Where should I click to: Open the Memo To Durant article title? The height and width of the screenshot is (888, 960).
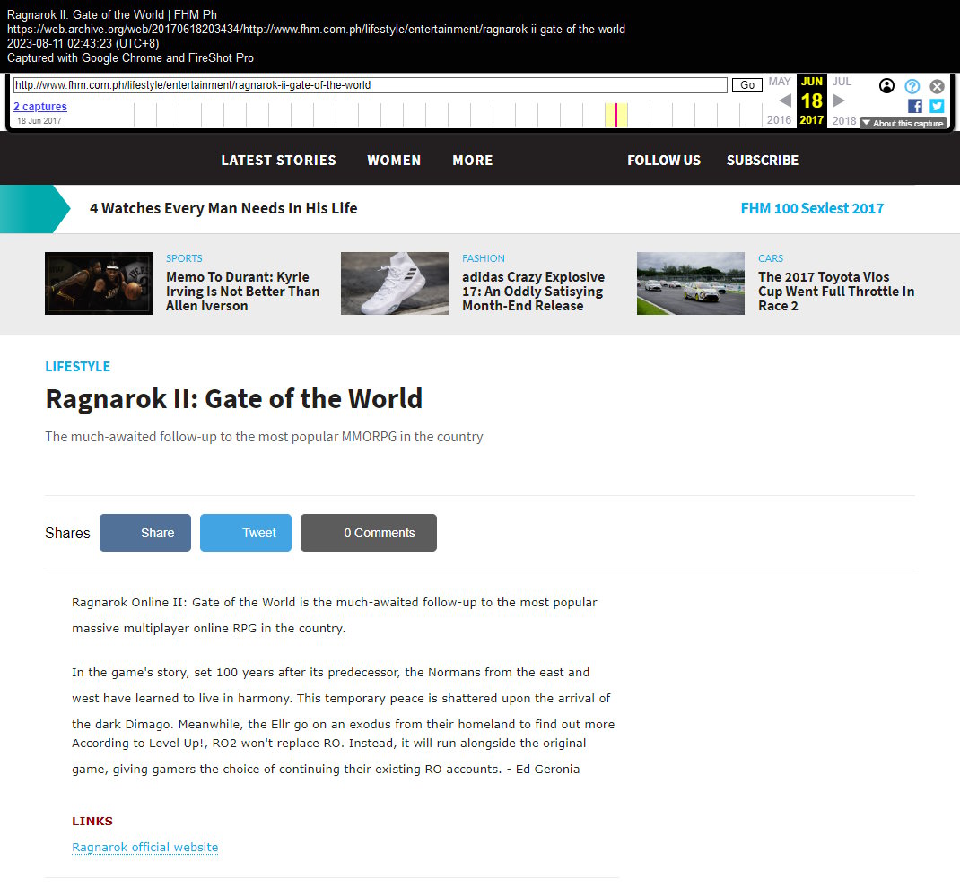pos(242,292)
